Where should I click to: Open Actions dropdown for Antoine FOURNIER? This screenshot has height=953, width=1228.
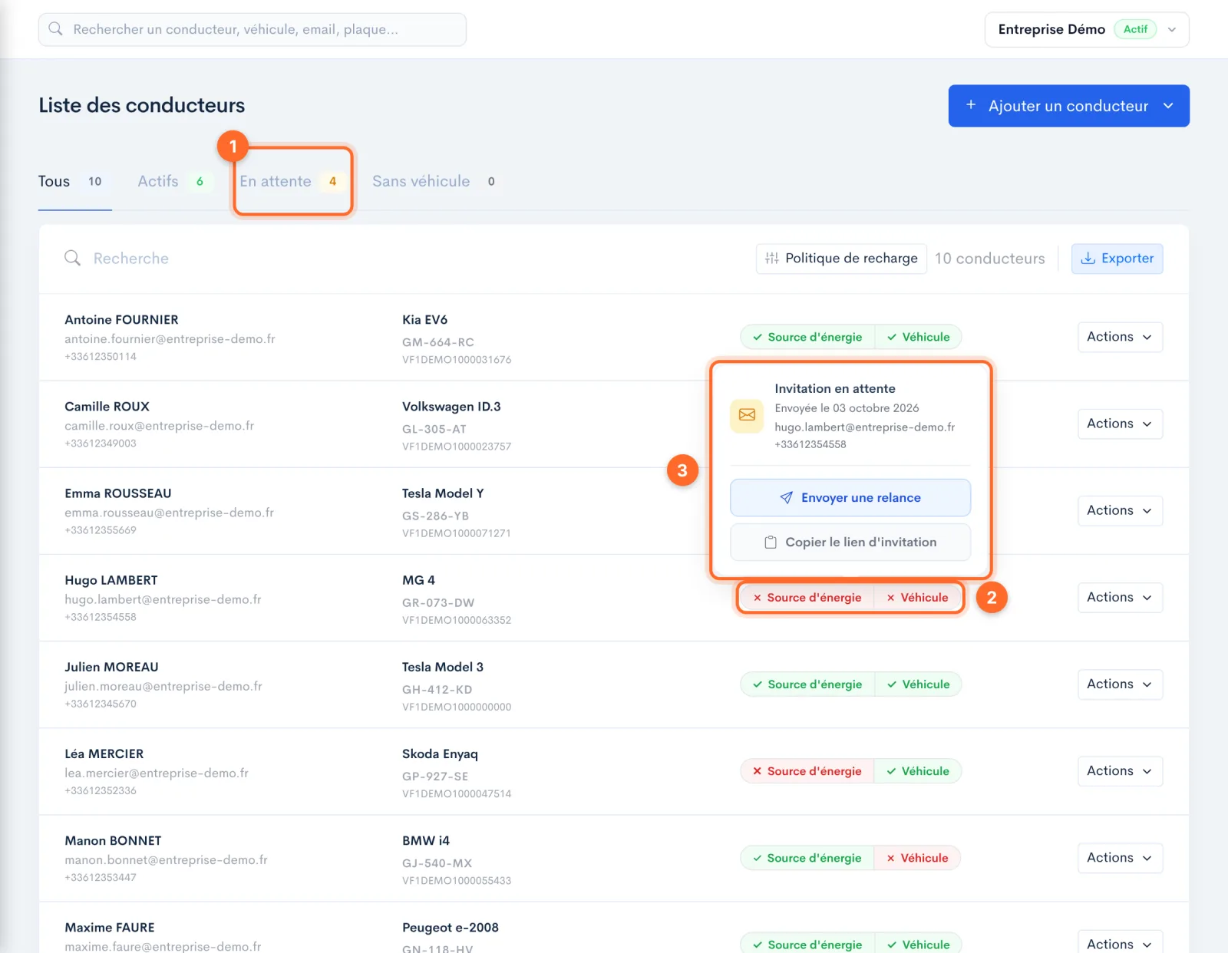click(1120, 337)
